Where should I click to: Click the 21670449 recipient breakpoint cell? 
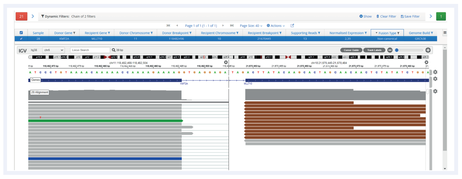point(264,39)
